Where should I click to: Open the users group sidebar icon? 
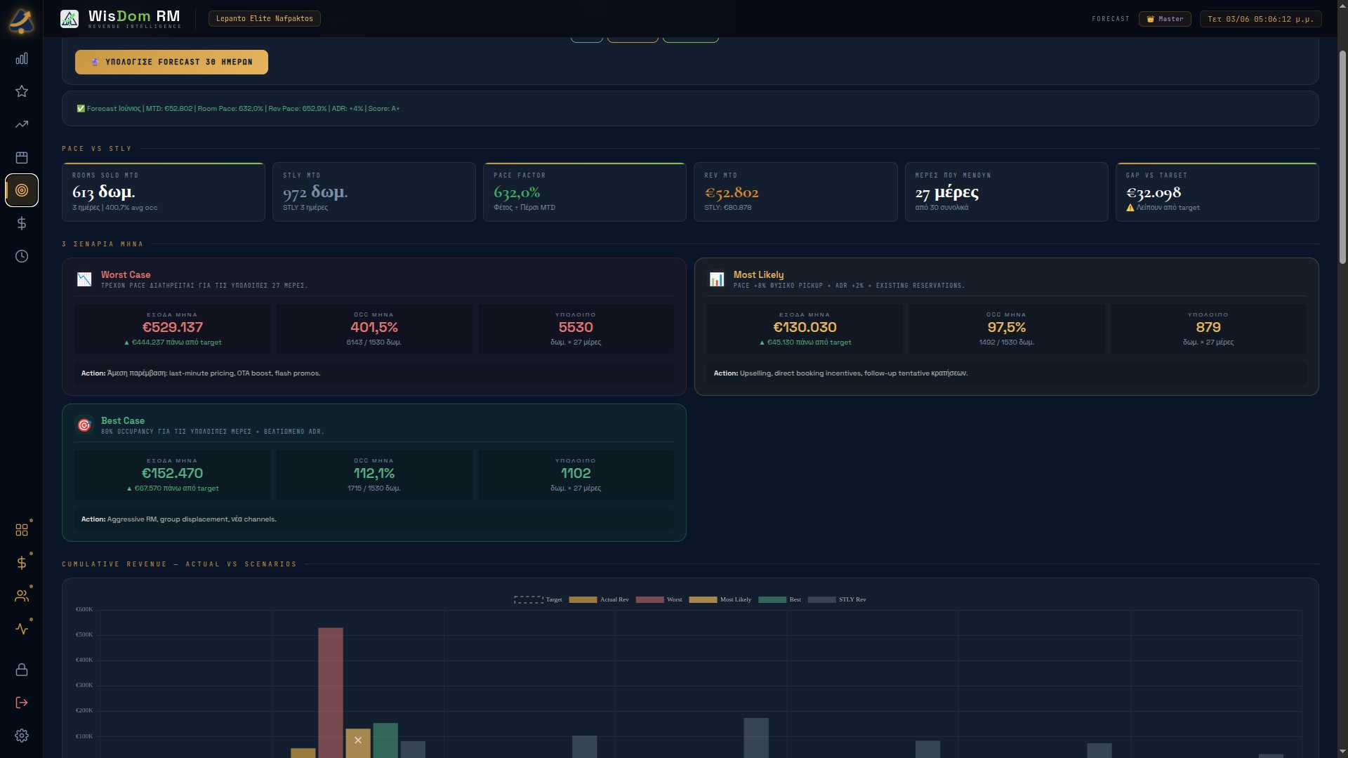22,596
